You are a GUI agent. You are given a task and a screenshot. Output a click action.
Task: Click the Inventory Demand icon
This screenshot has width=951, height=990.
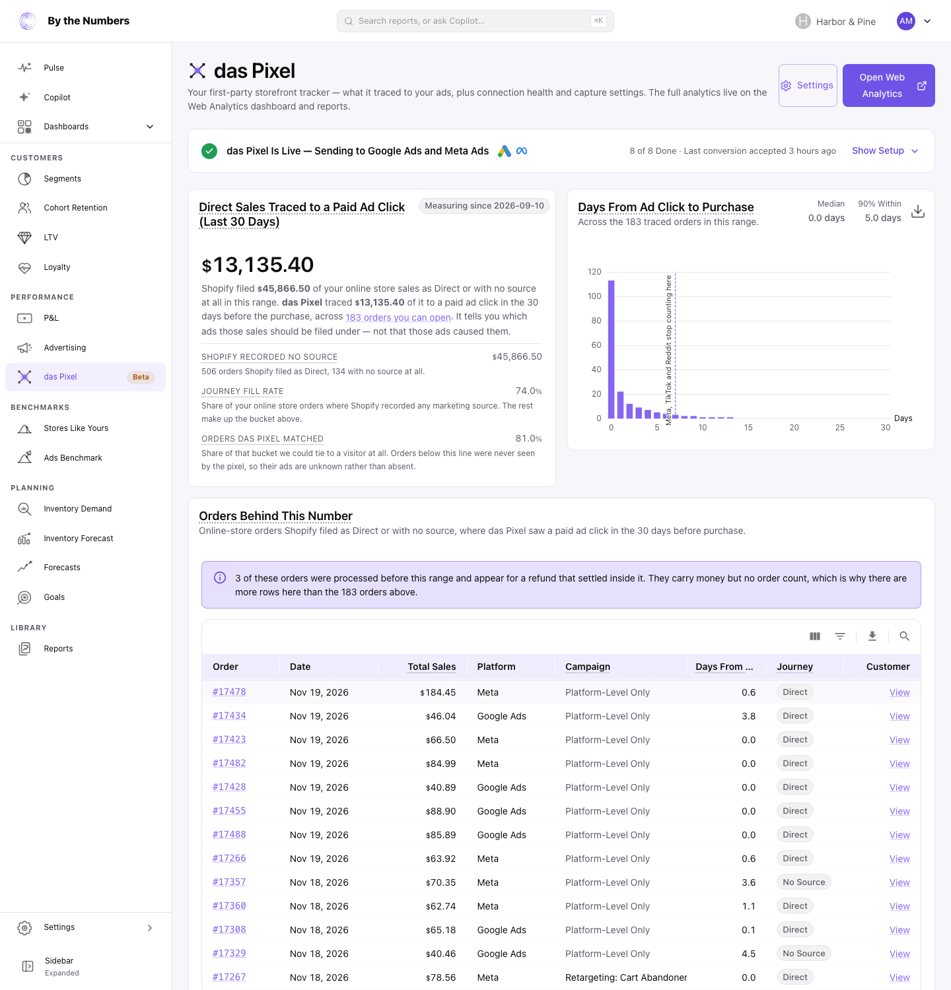pyautogui.click(x=24, y=509)
